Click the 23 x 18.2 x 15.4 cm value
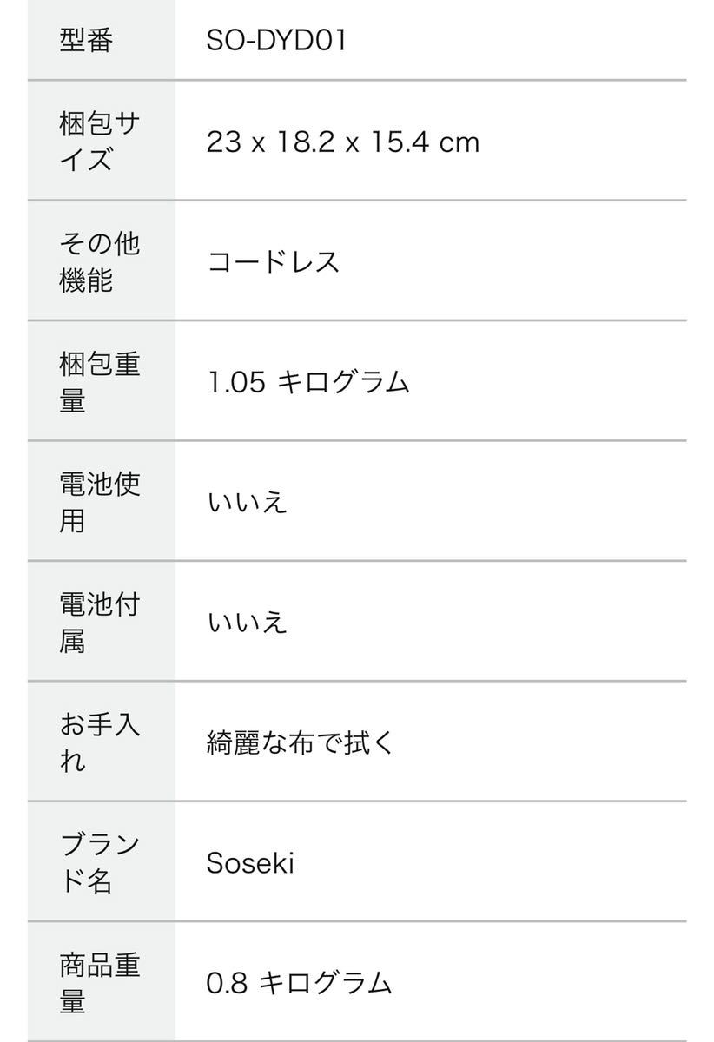Viewport: 714px width, 1042px height. tap(342, 142)
